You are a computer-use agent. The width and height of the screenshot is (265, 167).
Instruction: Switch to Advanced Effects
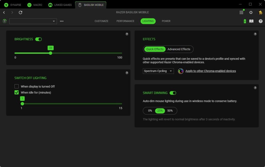point(179,49)
